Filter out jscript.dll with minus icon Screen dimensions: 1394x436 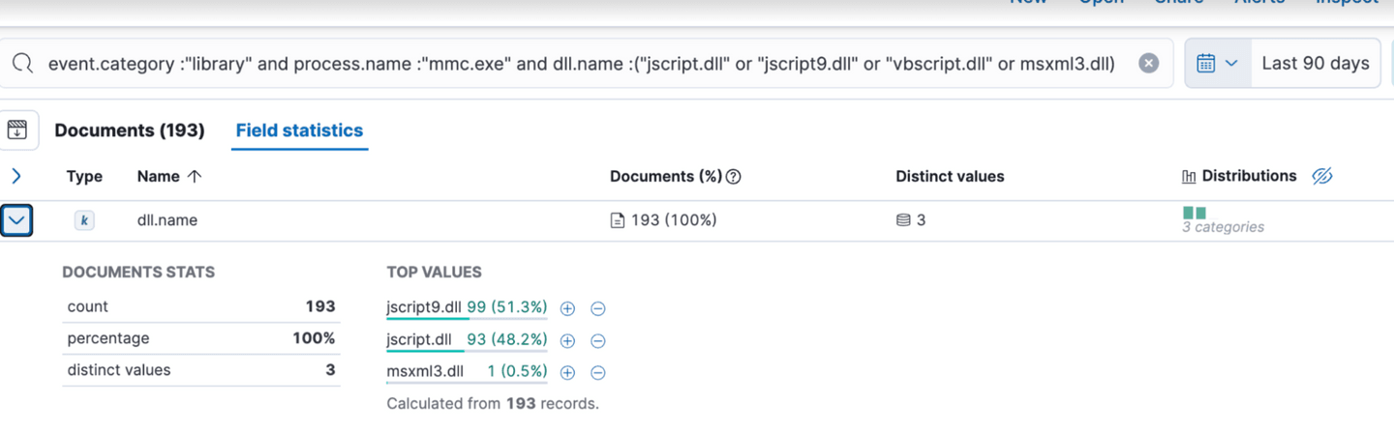[x=598, y=341]
